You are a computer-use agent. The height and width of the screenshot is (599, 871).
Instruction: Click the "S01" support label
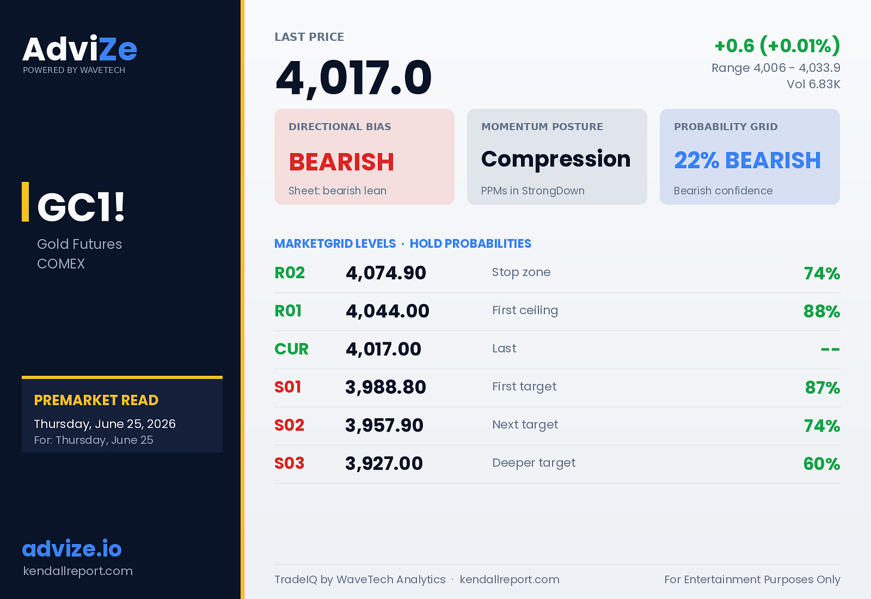point(288,387)
